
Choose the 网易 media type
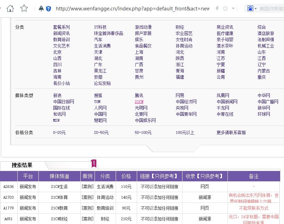(x=180, y=95)
